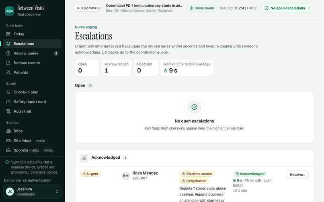Click the mock tag next to Sponsor inbox
324x202 pixels.
pos(48,150)
